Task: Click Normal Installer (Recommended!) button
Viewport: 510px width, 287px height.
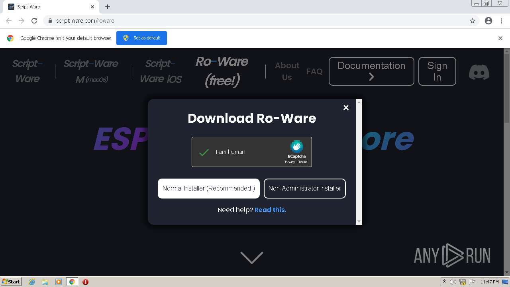Action: point(209,189)
